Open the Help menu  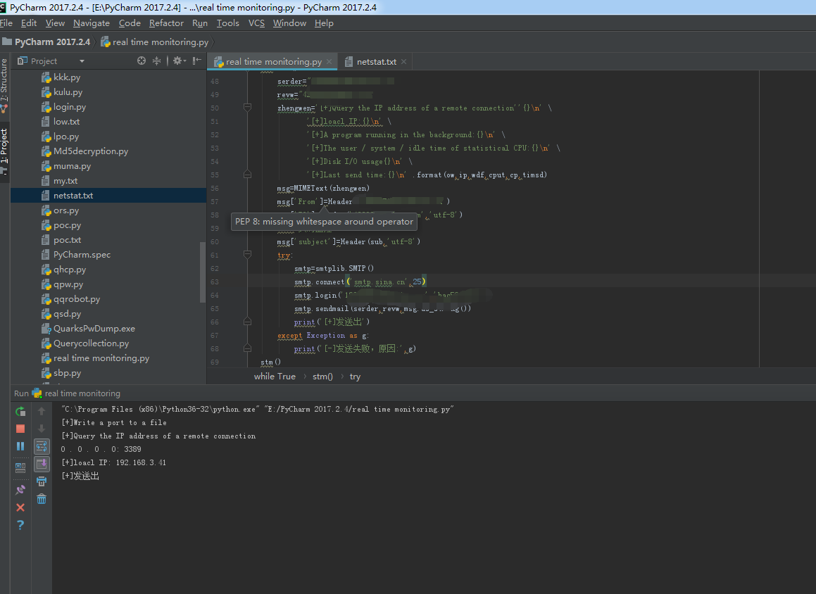pos(324,23)
